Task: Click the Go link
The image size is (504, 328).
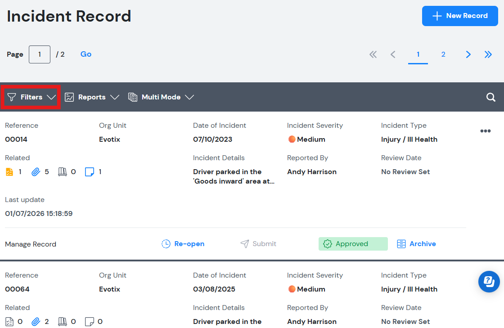Action: tap(86, 54)
